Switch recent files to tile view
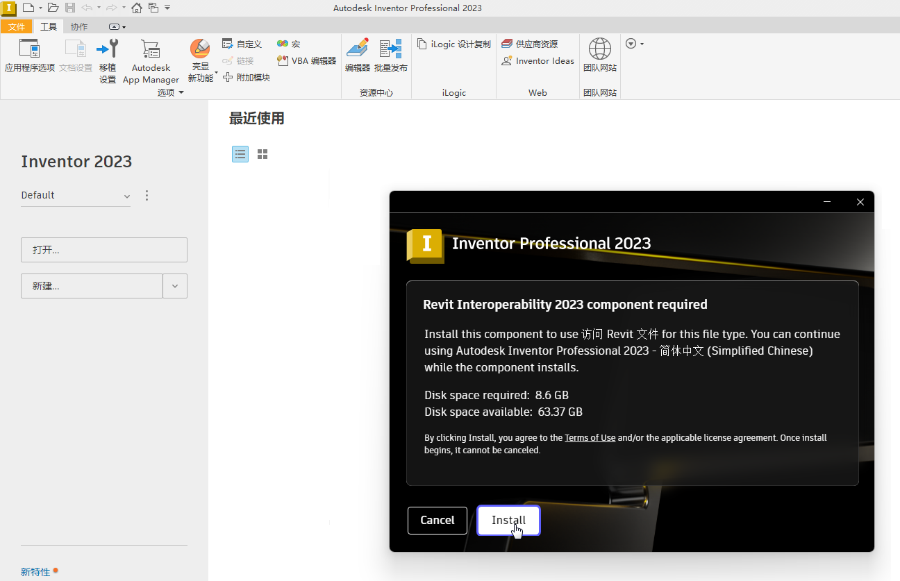Viewport: 900px width, 581px height. point(262,154)
